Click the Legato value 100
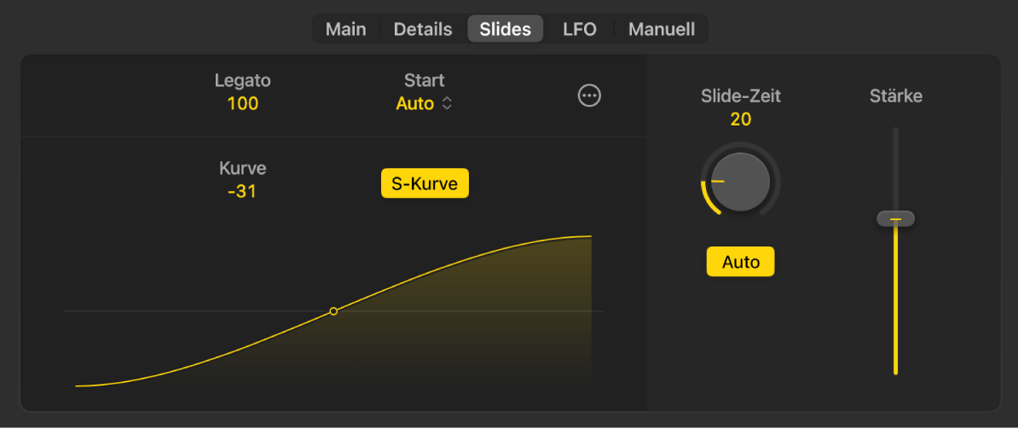Screen dimensions: 1018x429 coord(243,104)
